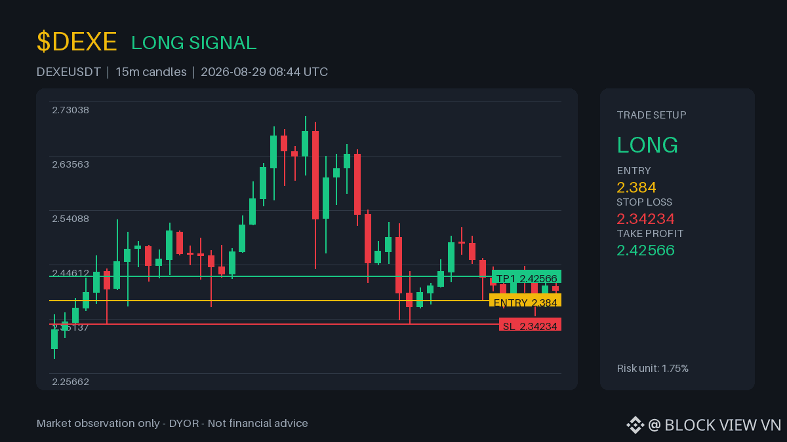Click the BLOCK VIEW VN watermark

(x=715, y=425)
